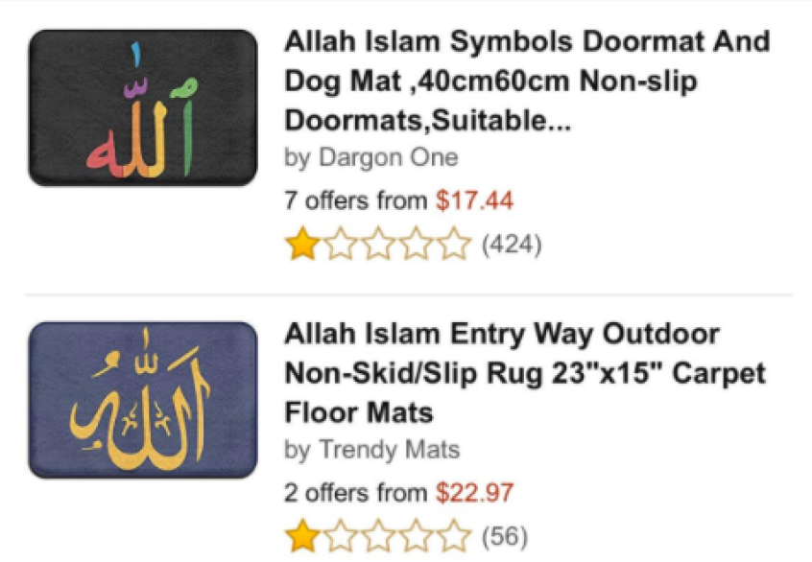Click the last empty star beside (56)
The width and height of the screenshot is (812, 562).
pyautogui.click(x=454, y=536)
